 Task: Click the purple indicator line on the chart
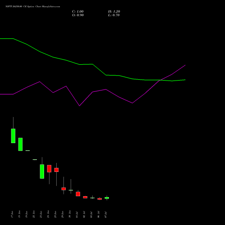coord(93,92)
